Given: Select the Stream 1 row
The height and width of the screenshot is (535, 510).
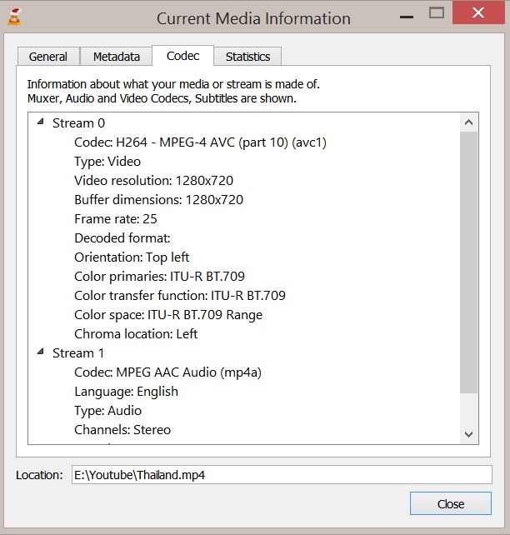Looking at the screenshot, I should click(x=78, y=353).
